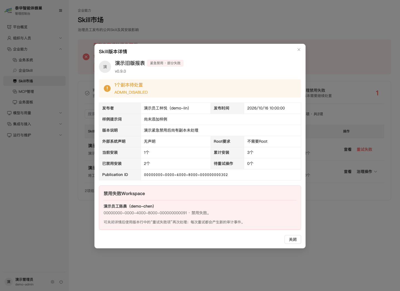The image size is (400, 291).
Task: Select Skill市场 in the sidebar
Action: 34,81
